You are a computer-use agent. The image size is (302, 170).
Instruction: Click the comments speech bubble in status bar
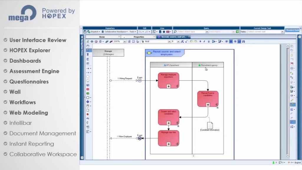[280, 163]
